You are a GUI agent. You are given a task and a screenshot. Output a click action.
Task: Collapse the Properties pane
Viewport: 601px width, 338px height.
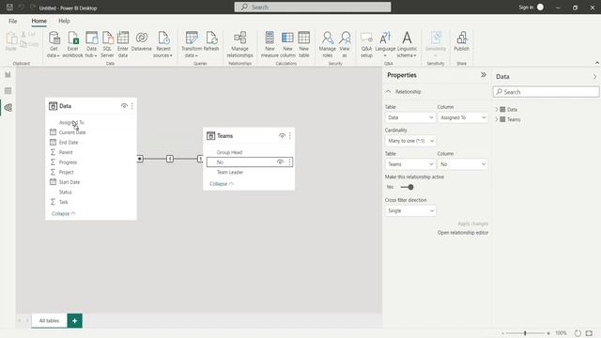(x=484, y=75)
